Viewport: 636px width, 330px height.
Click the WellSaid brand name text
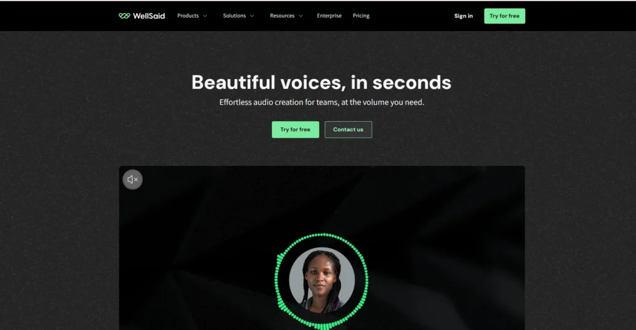pos(149,16)
